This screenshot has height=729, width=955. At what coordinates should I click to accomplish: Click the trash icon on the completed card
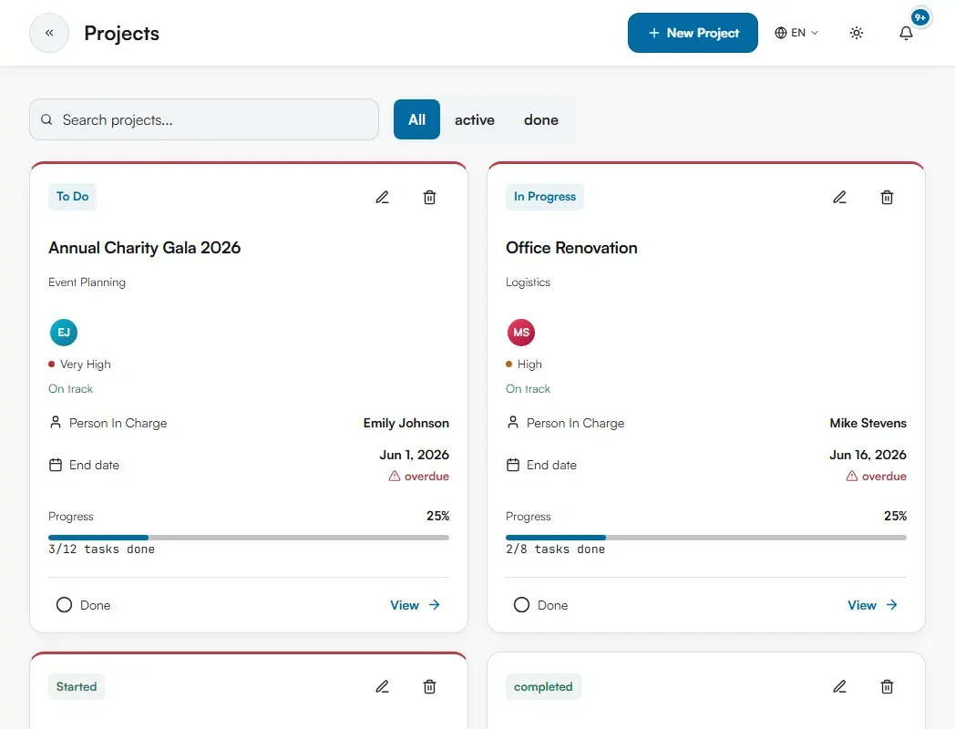[x=887, y=687]
